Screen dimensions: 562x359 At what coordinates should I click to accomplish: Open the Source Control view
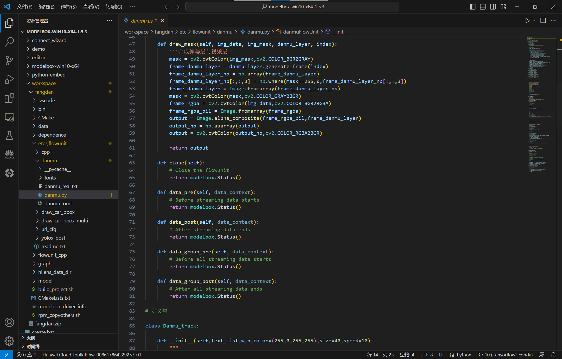(9, 60)
